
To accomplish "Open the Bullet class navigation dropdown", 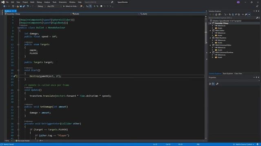I will click(x=106, y=14).
